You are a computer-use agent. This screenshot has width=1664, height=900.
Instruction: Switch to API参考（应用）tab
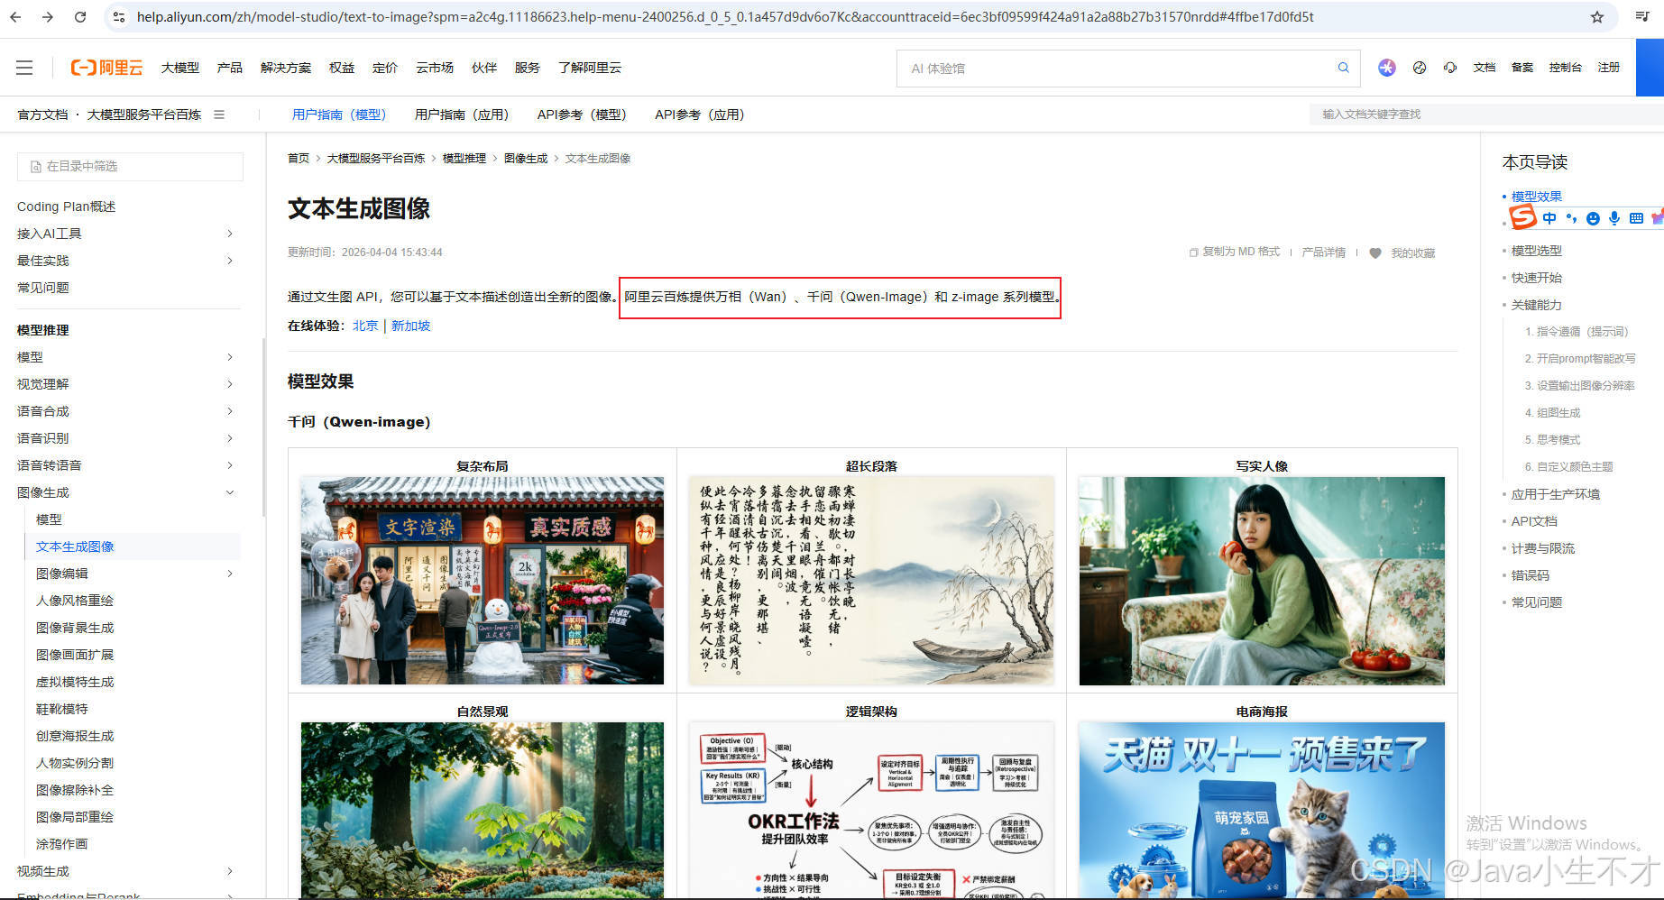[x=700, y=115]
